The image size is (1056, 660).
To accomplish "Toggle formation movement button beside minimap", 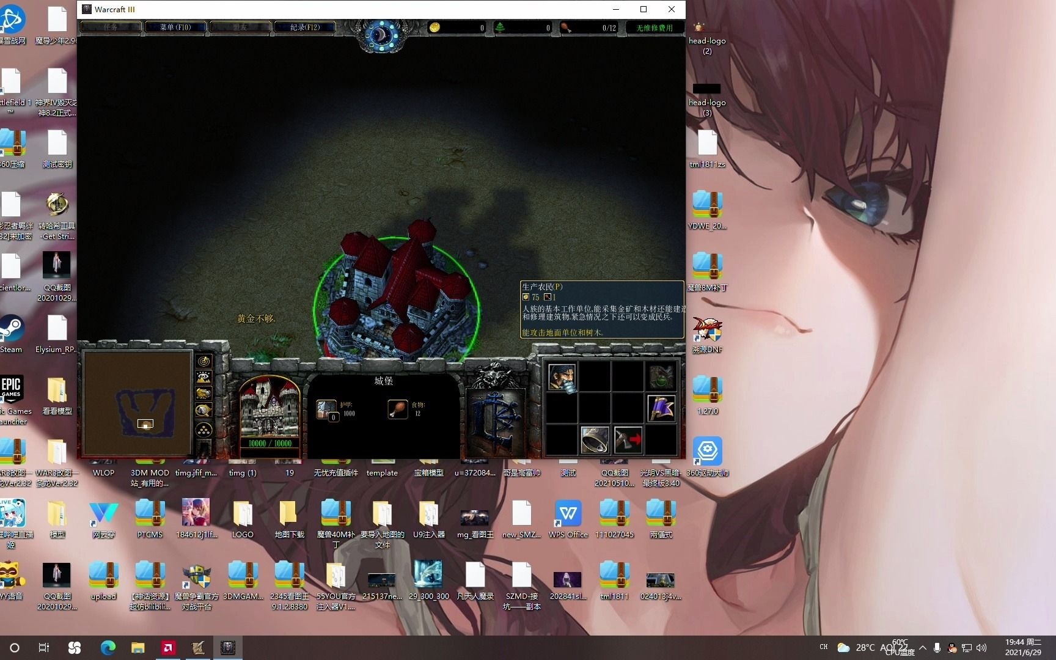I will click(x=204, y=430).
